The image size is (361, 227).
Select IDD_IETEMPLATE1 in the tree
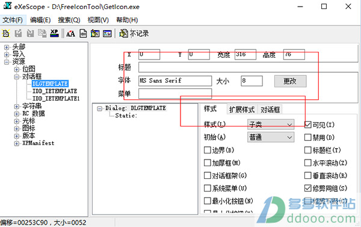click(x=56, y=99)
